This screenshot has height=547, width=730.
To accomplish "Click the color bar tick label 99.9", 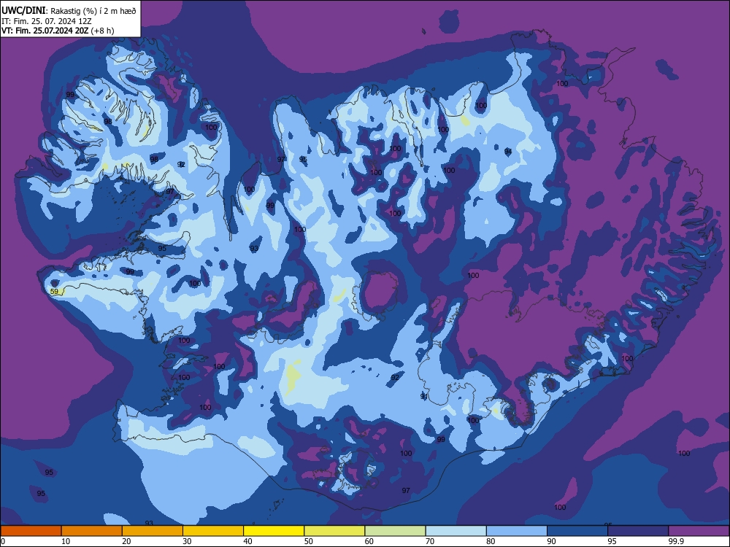I will 676,541.
